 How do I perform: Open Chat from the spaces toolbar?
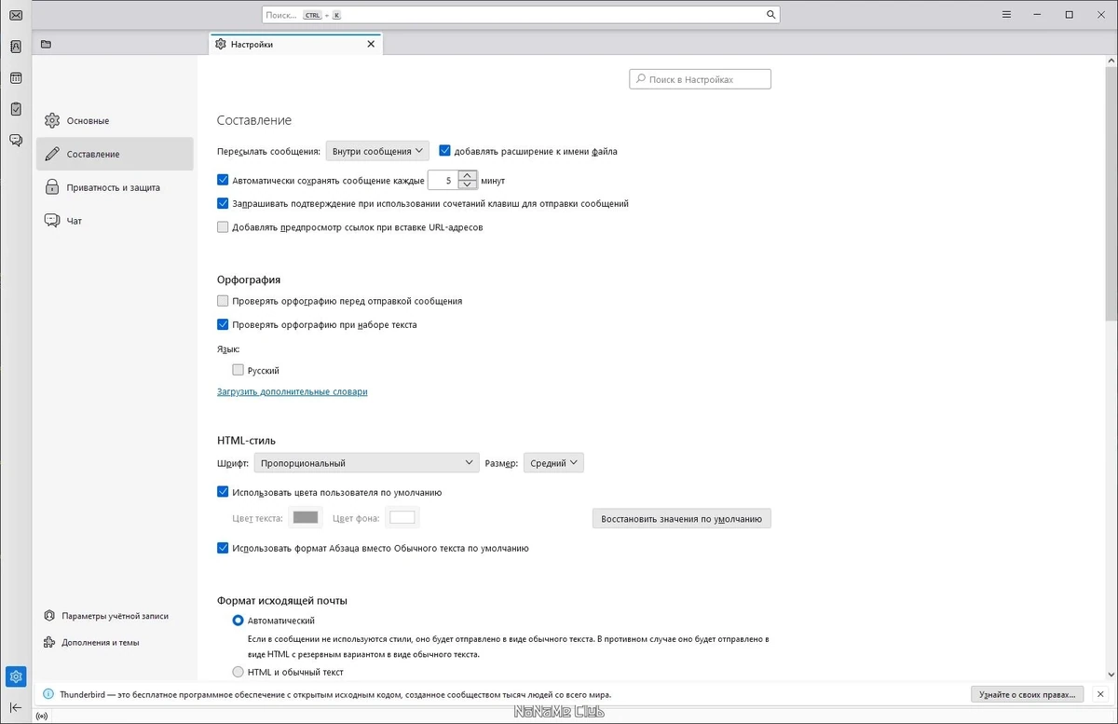(x=16, y=141)
